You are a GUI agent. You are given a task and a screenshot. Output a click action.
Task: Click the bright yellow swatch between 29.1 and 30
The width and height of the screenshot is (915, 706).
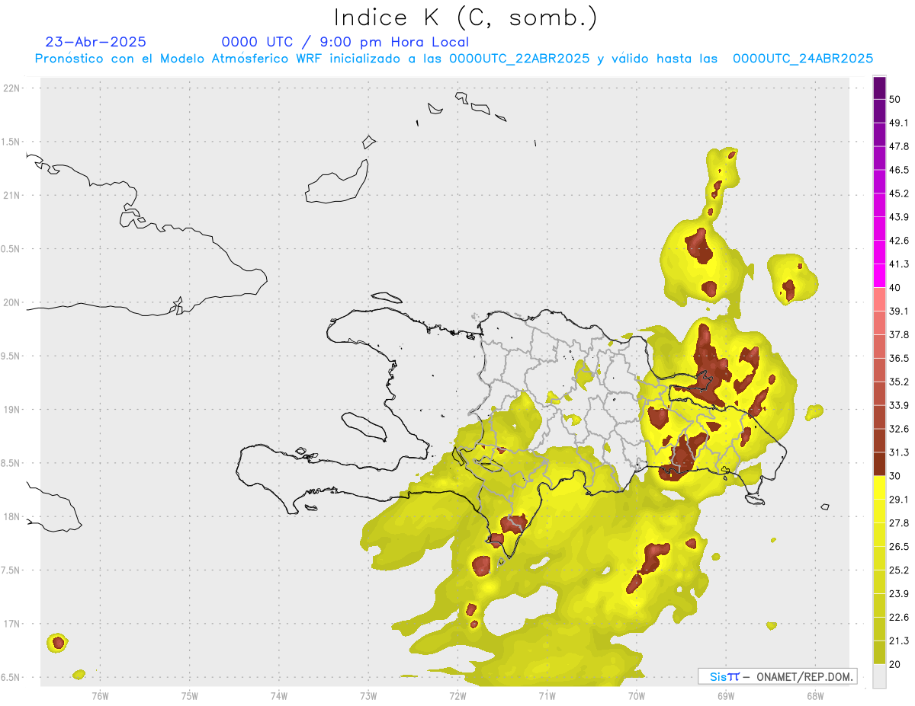[880, 487]
